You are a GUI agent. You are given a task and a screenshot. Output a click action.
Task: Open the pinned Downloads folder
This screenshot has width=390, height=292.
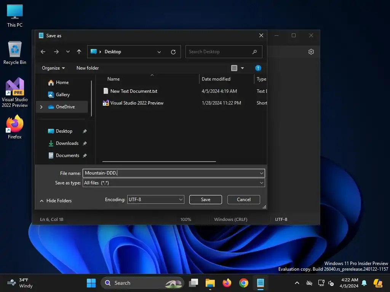click(x=67, y=143)
